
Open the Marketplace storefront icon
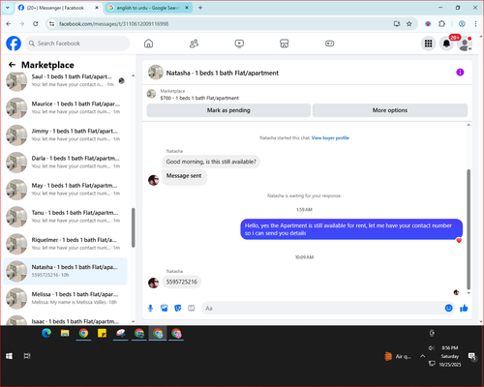pyautogui.click(x=285, y=44)
